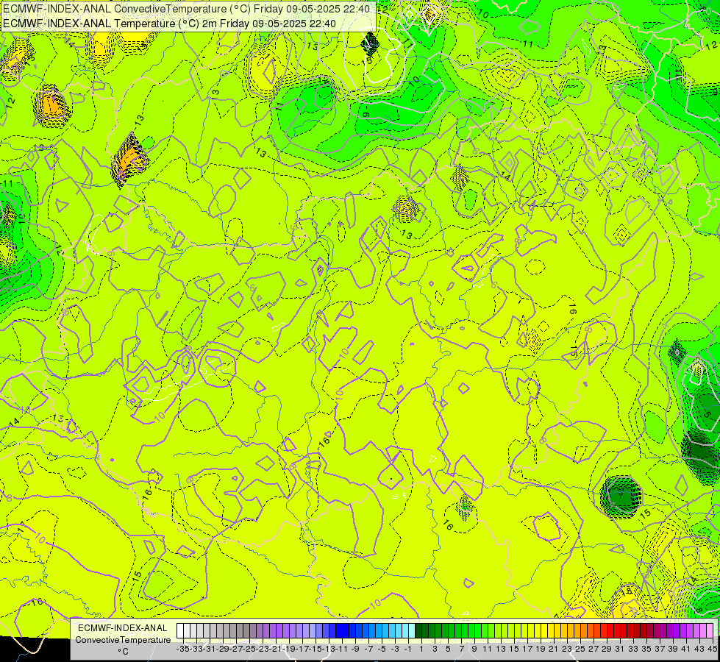Click the legend tick label '43'
720x662 pixels.
tap(699, 649)
